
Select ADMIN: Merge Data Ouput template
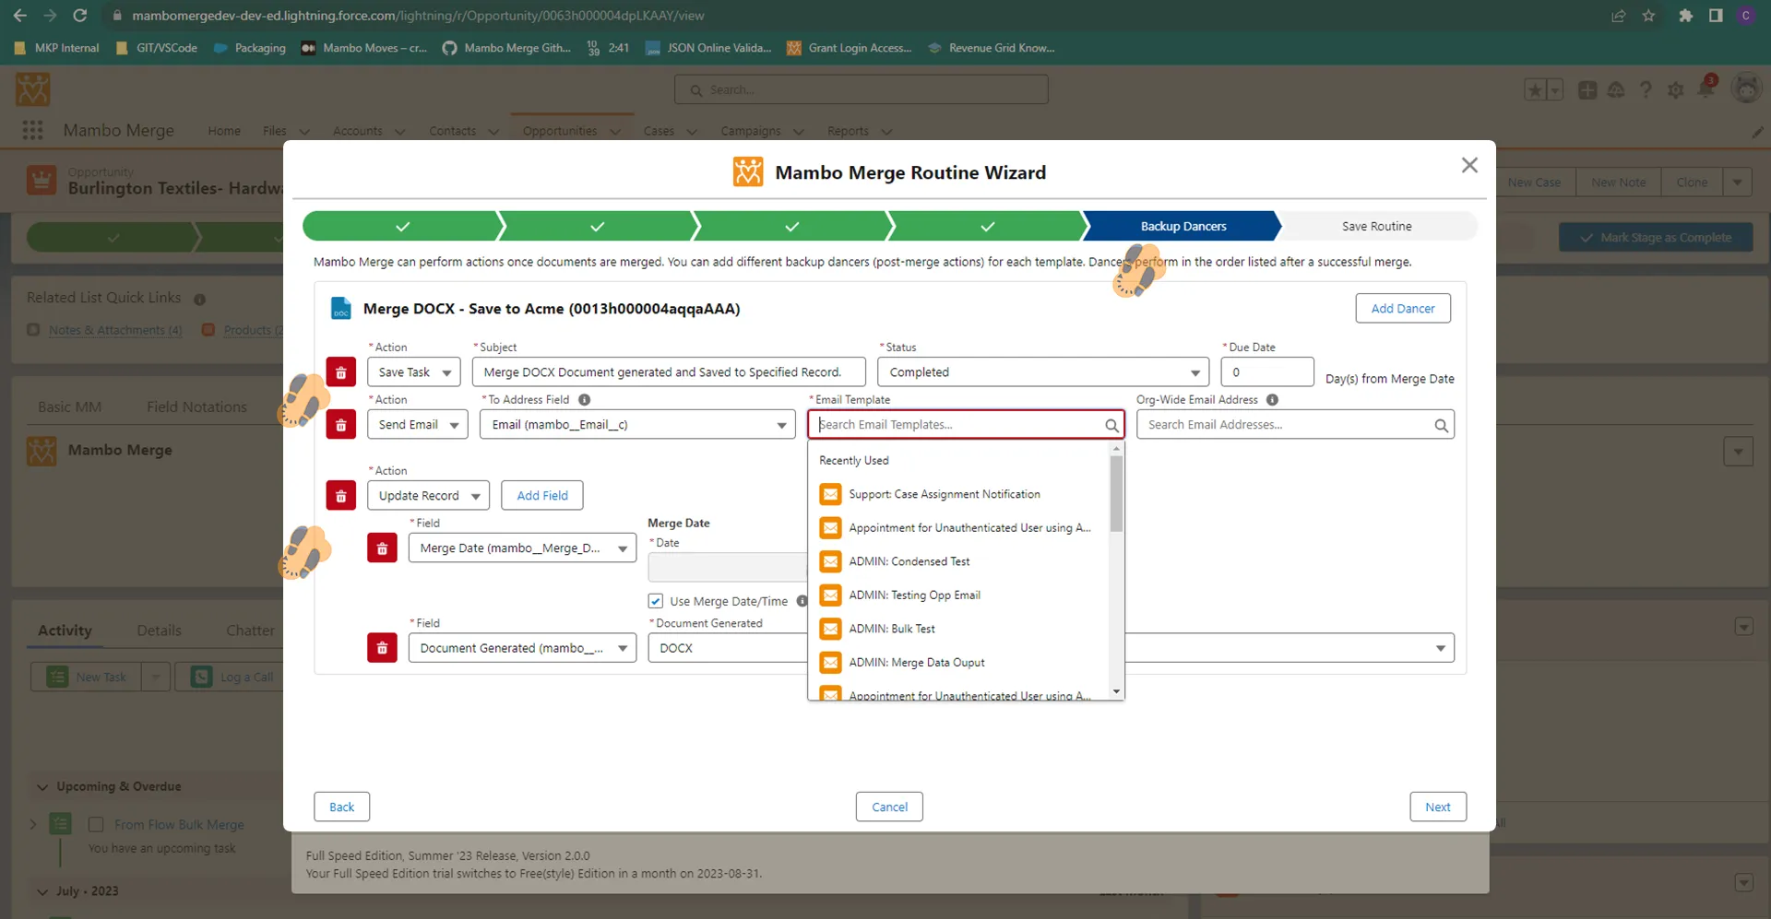(959, 663)
